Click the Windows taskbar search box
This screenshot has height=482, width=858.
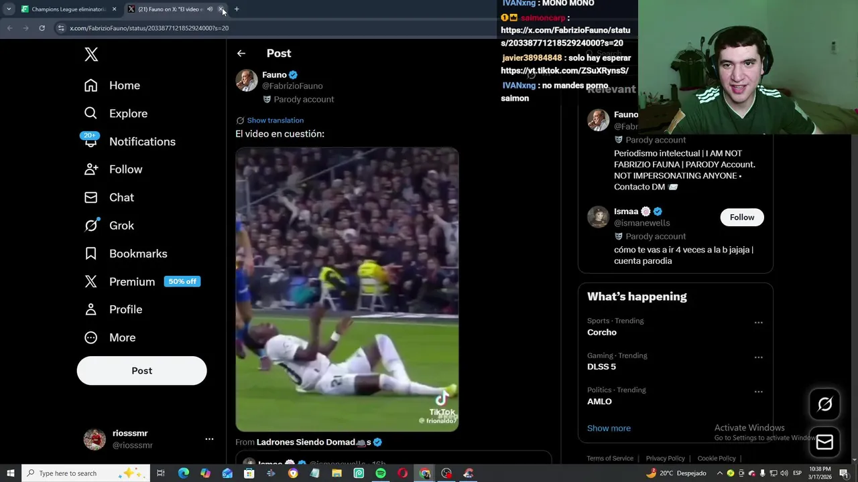(85, 473)
